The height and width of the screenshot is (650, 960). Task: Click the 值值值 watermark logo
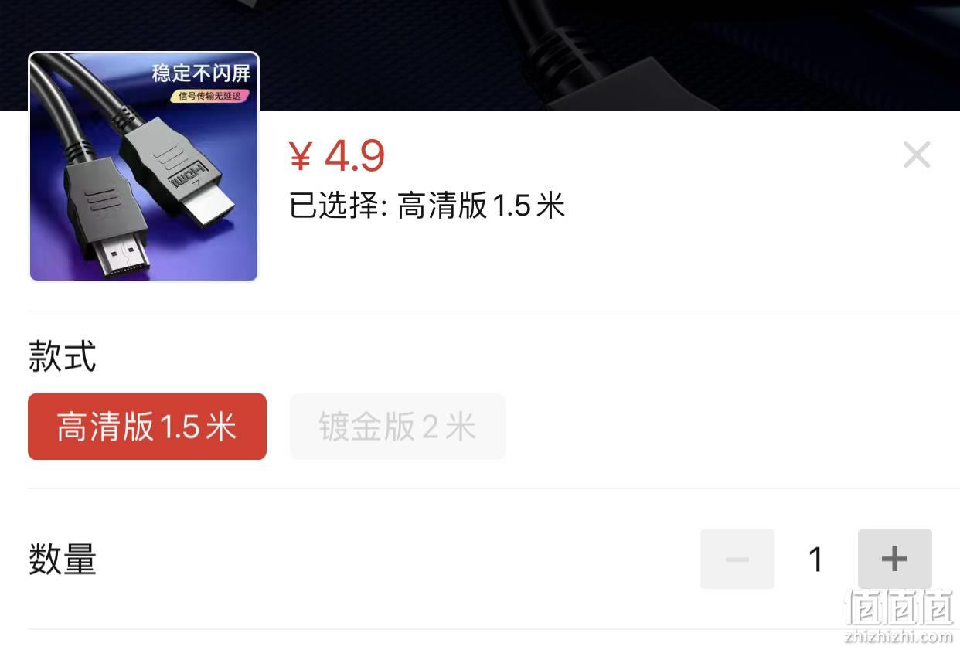point(898,607)
